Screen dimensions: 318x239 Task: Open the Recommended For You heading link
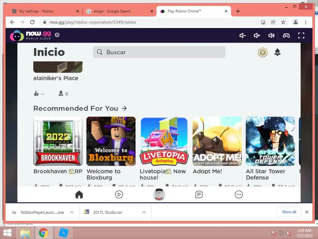pos(80,108)
